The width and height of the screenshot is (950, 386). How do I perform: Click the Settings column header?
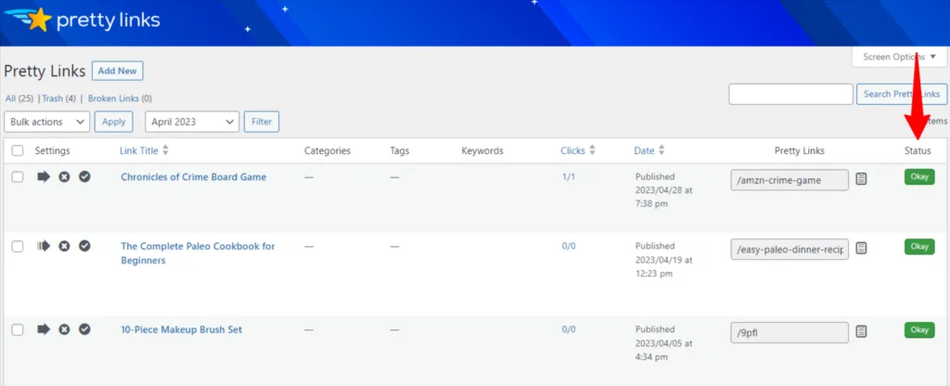52,151
